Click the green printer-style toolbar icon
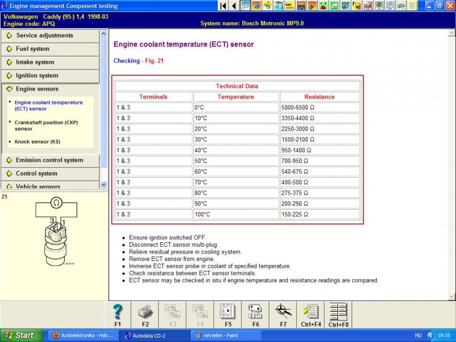The height and width of the screenshot is (342, 456). point(335,6)
